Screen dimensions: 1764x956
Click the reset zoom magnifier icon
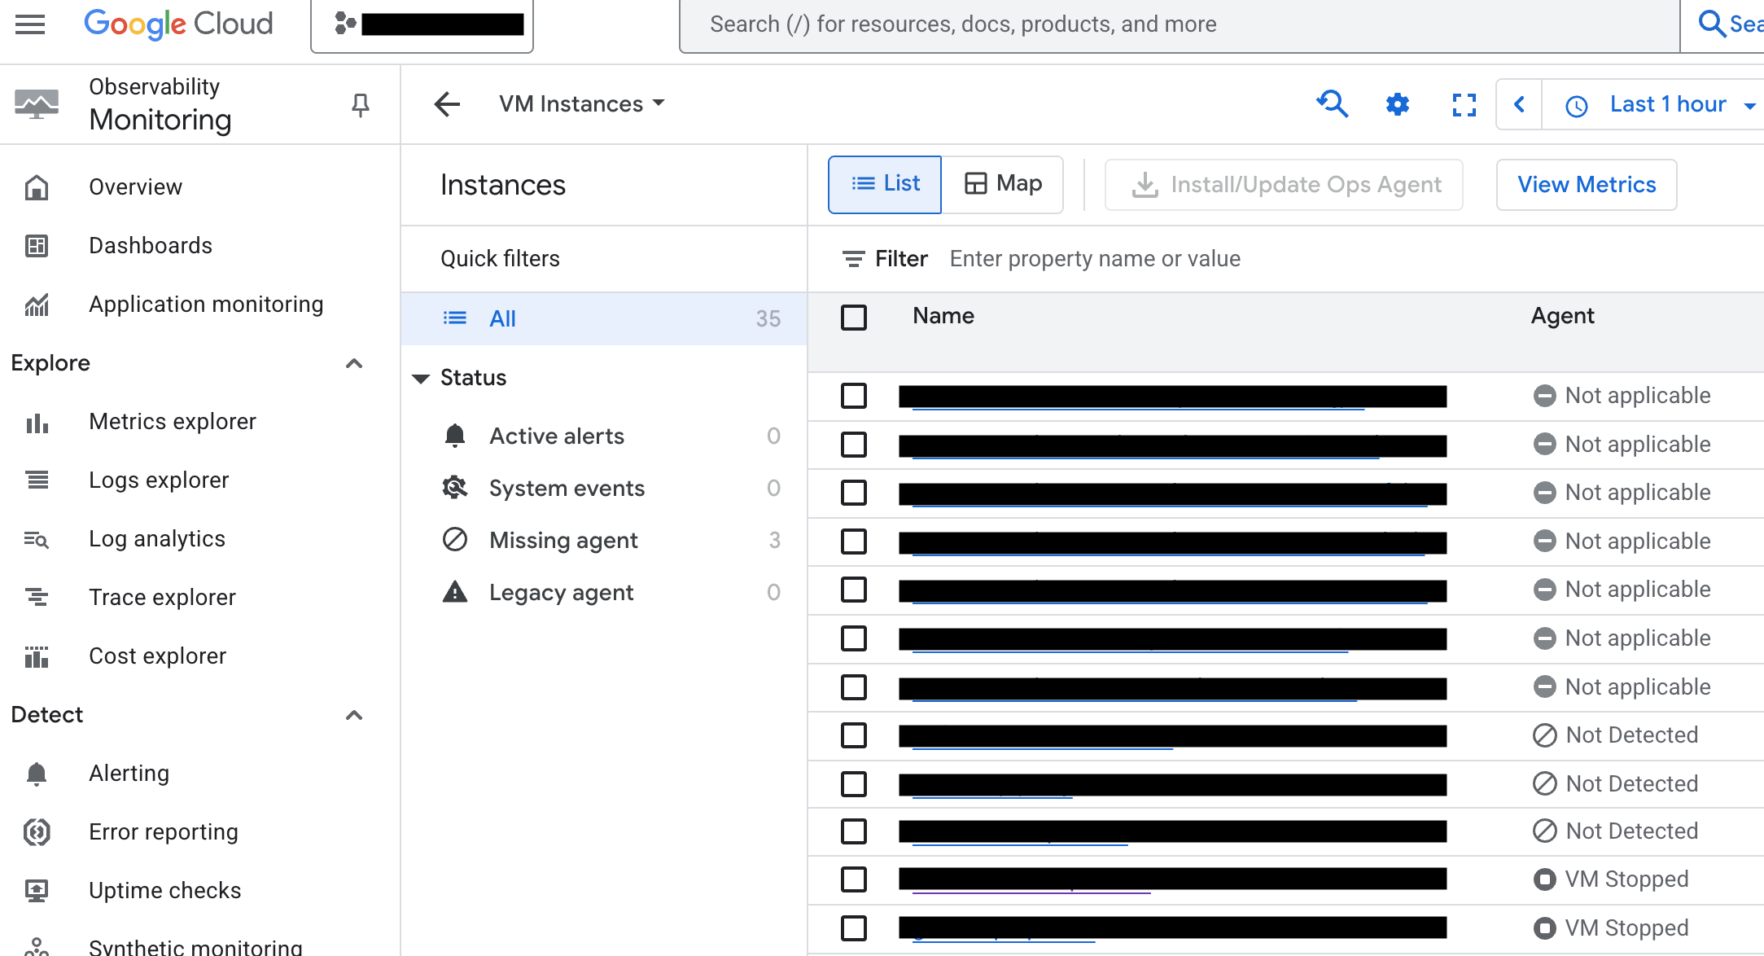click(x=1332, y=104)
